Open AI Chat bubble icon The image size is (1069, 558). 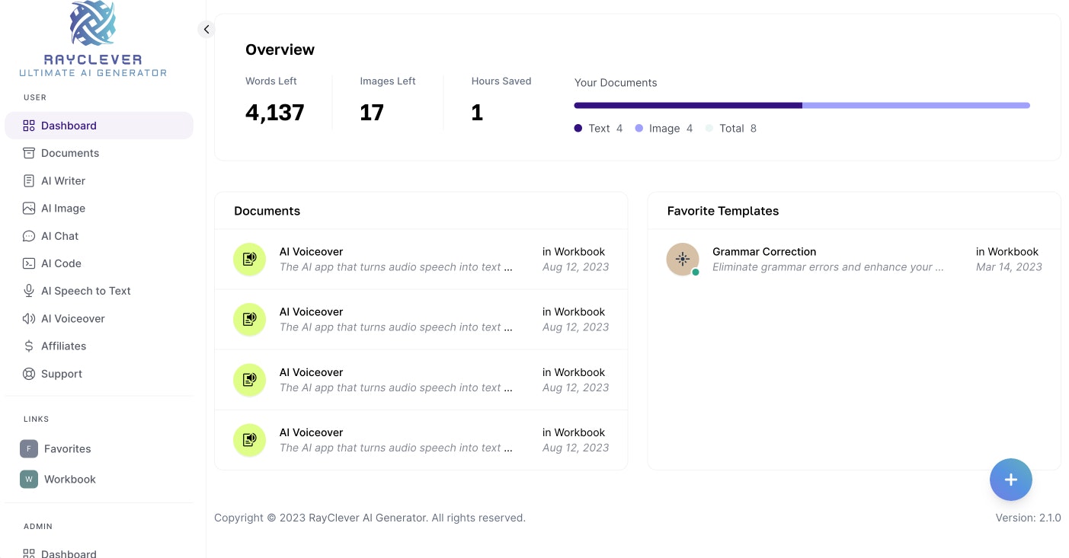click(29, 236)
